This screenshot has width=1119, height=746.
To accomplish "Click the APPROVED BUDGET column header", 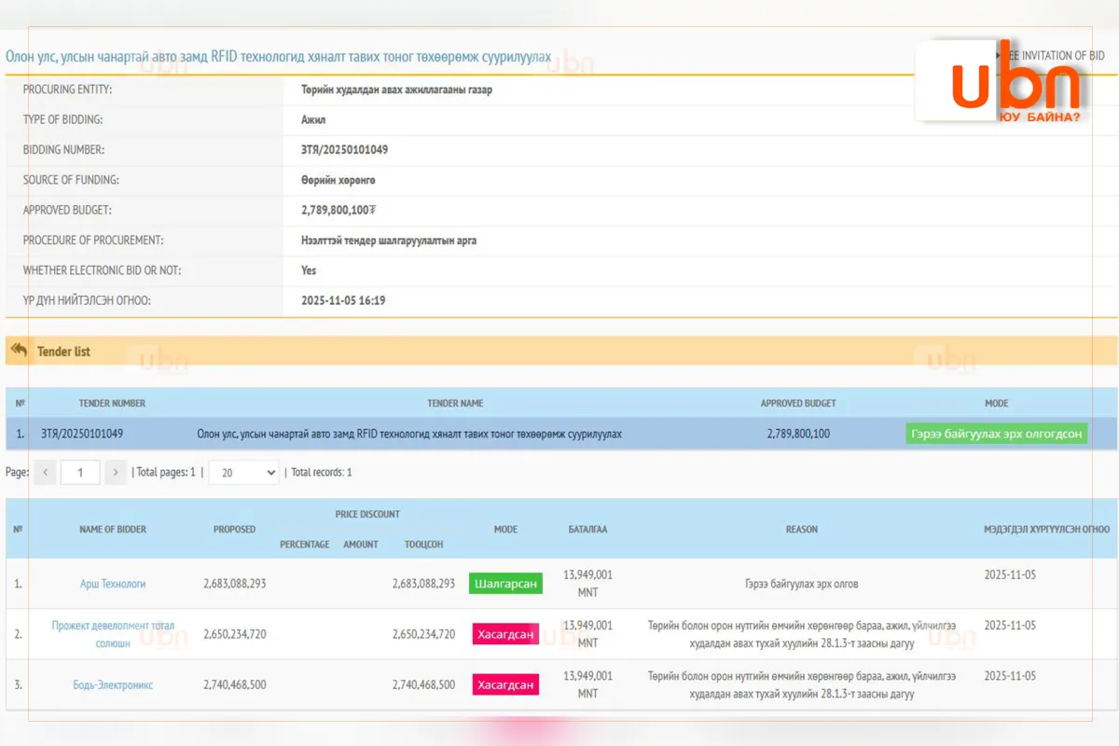I will point(798,404).
